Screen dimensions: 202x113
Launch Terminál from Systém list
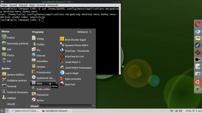tap(9, 86)
